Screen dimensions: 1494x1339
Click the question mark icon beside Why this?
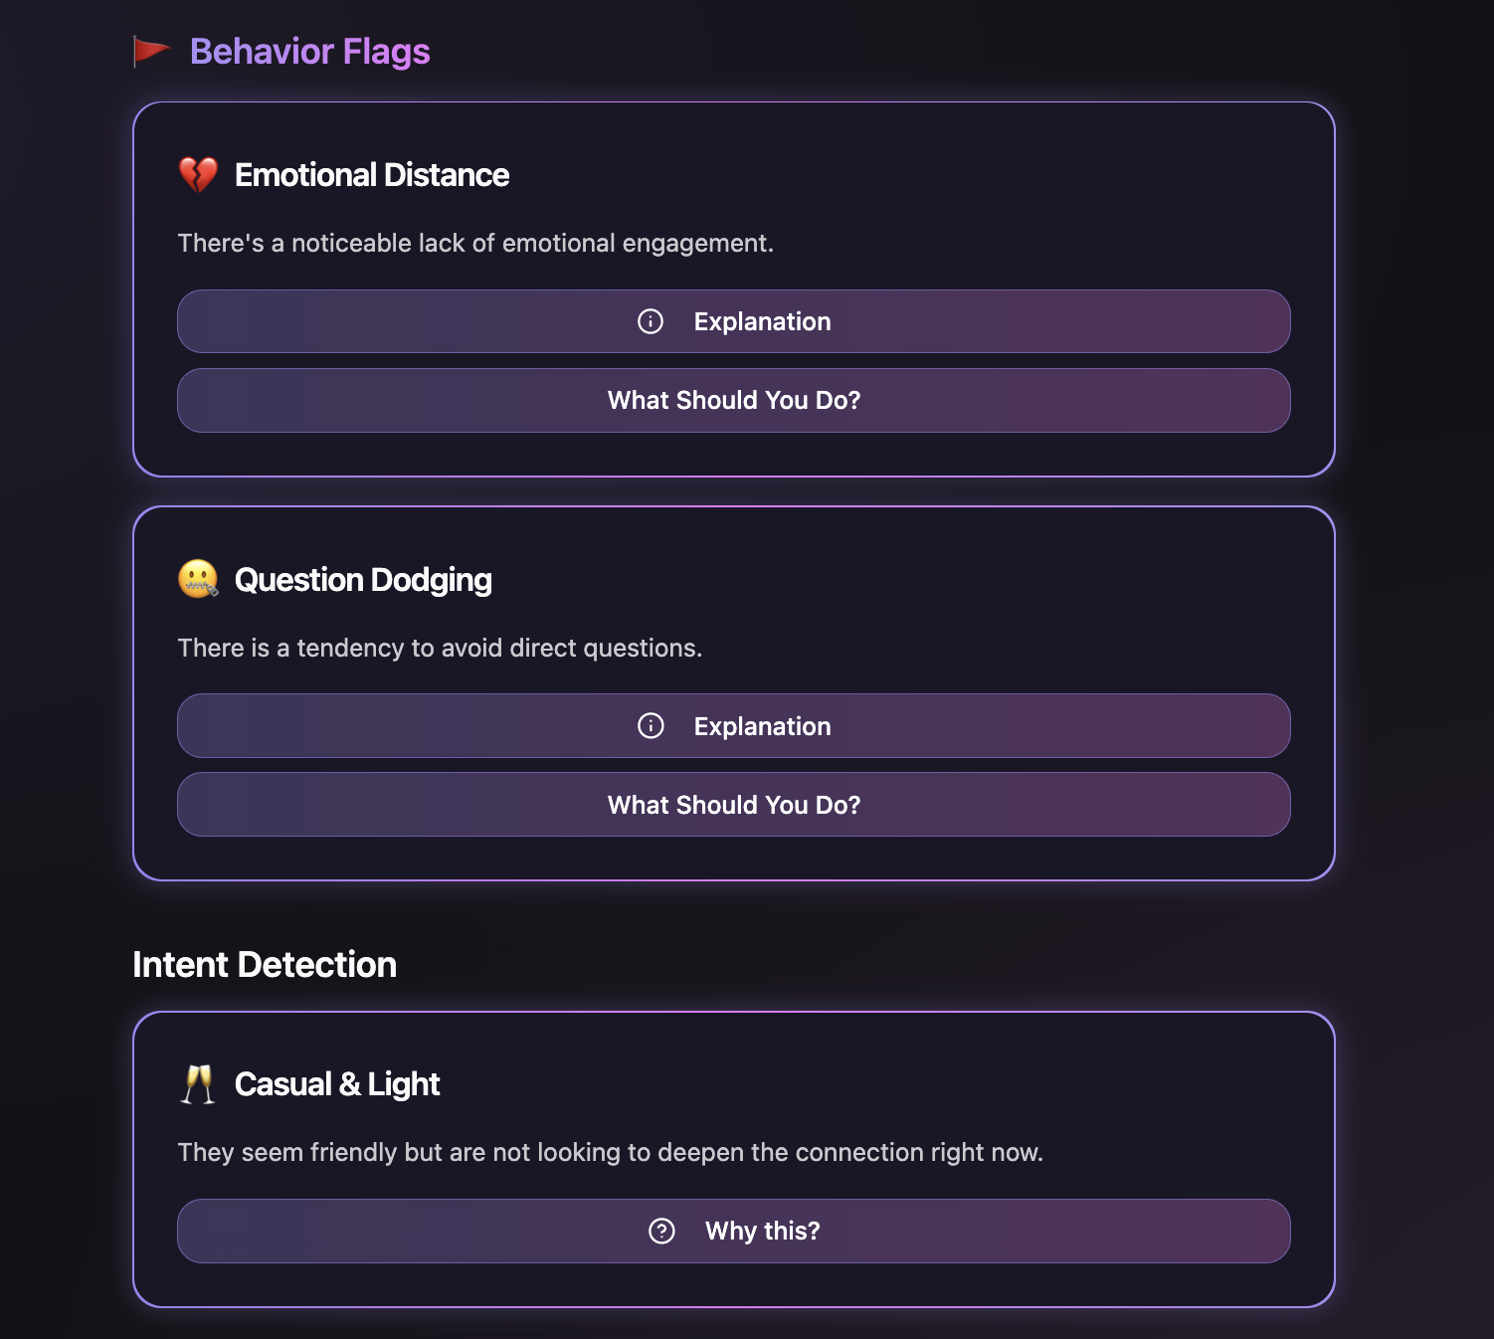[661, 1231]
